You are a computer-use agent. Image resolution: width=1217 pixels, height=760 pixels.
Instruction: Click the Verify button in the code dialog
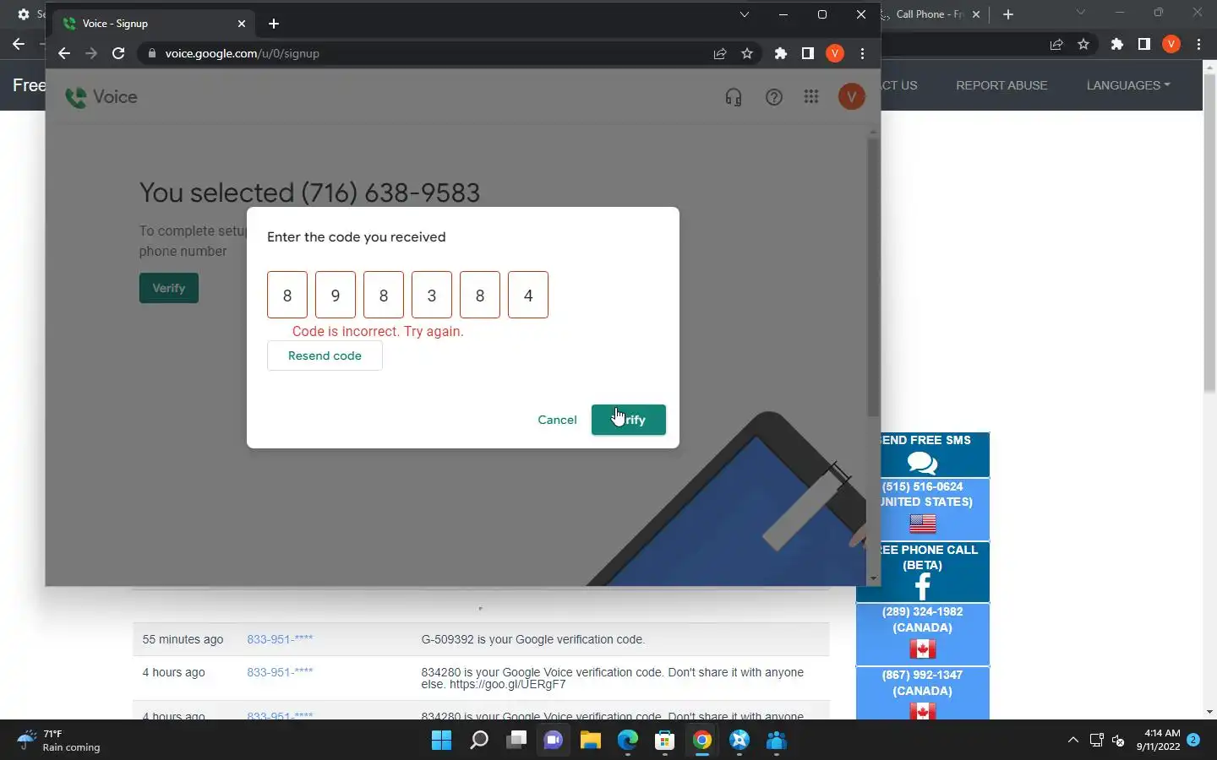[x=628, y=420]
